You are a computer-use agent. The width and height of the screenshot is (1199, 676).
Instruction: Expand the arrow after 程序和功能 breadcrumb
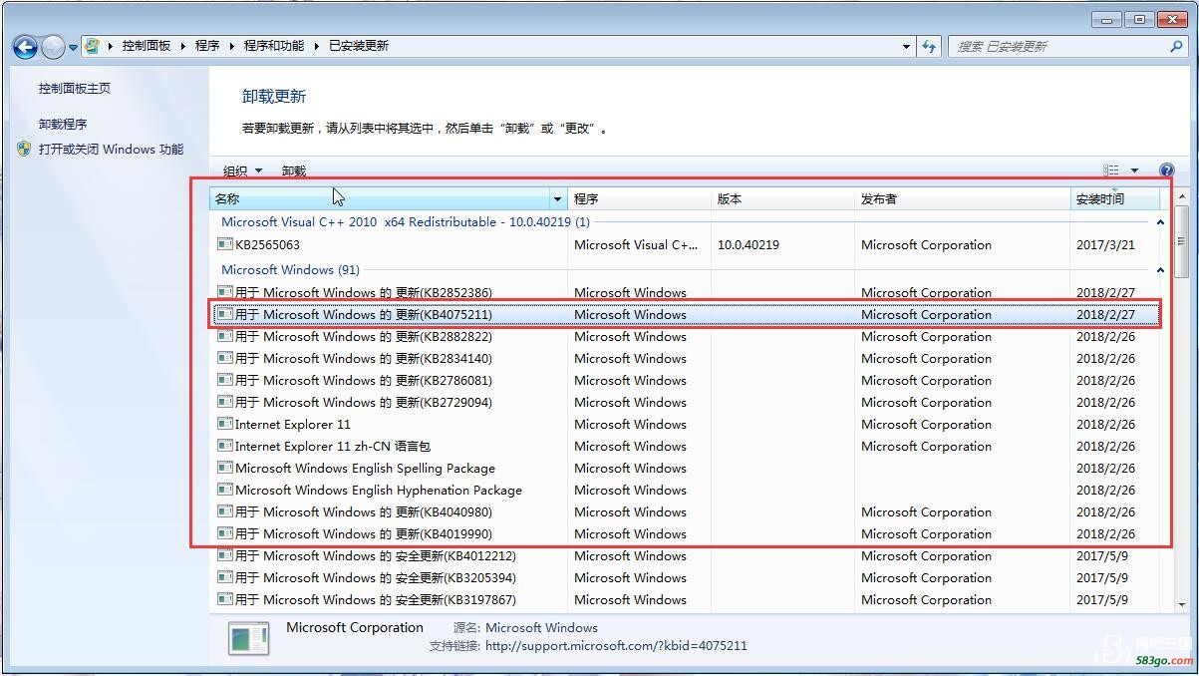[x=316, y=46]
